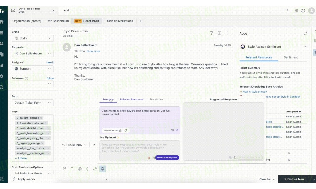Open the Zendesk products grid icon
Viewport: 316px width, 189px height.
pos(296,11)
